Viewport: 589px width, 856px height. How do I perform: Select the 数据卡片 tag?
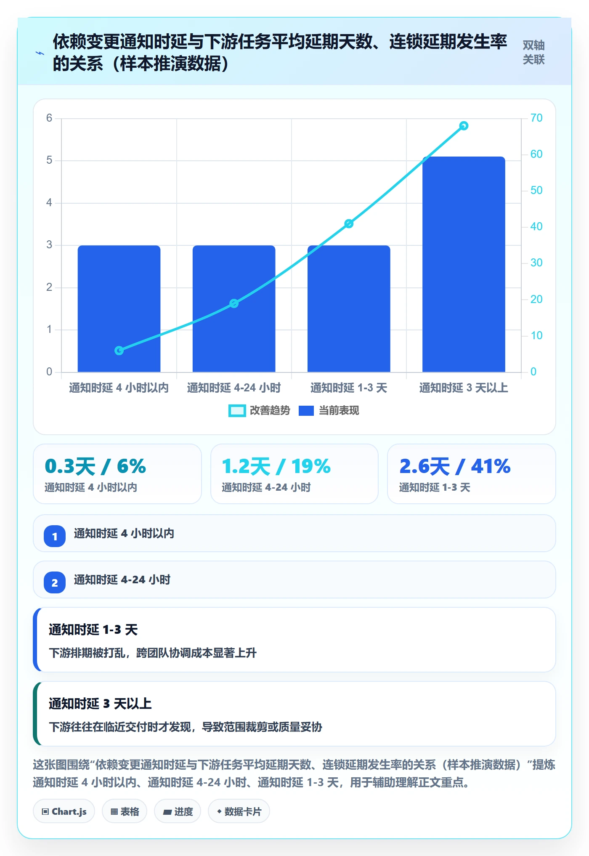239,811
